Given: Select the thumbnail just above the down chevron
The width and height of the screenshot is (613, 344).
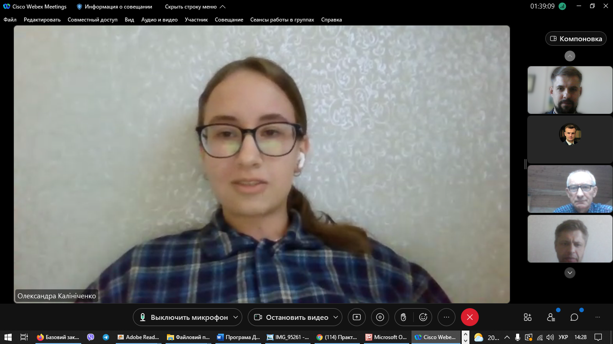Looking at the screenshot, I should coord(570,239).
